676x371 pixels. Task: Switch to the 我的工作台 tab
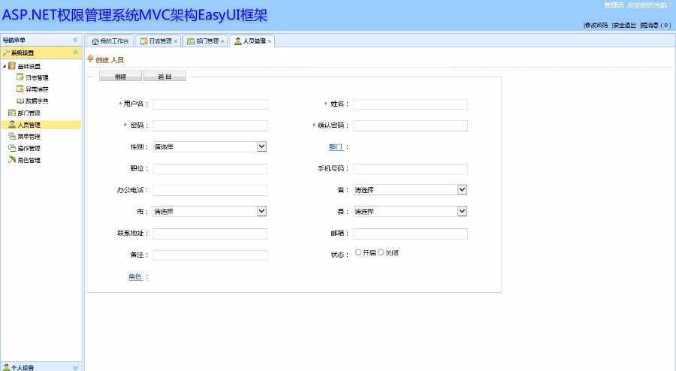coord(110,41)
